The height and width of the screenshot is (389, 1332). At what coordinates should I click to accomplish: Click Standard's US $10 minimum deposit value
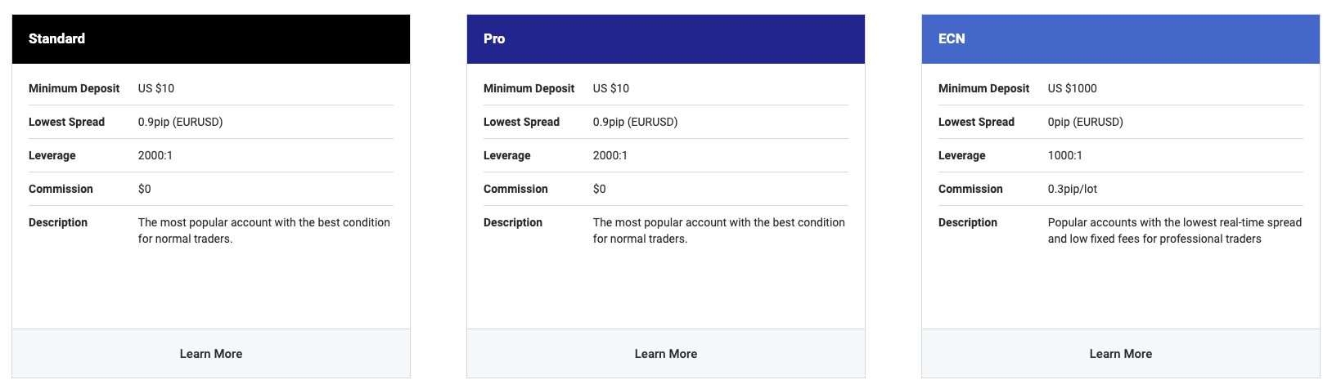pos(156,88)
